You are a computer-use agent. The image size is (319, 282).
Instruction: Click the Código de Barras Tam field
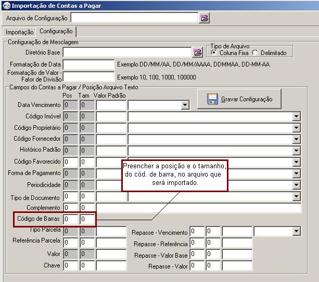[87, 219]
